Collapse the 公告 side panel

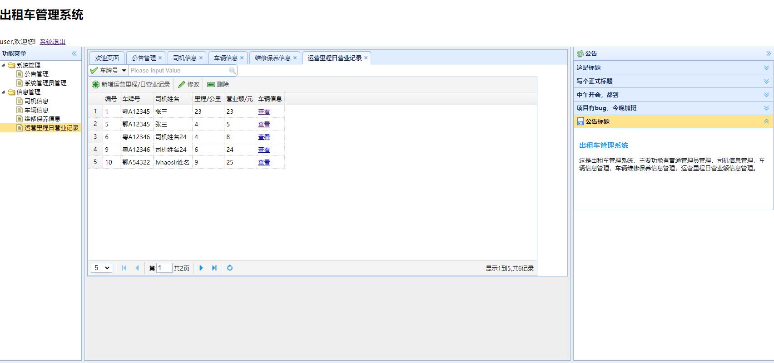point(769,53)
